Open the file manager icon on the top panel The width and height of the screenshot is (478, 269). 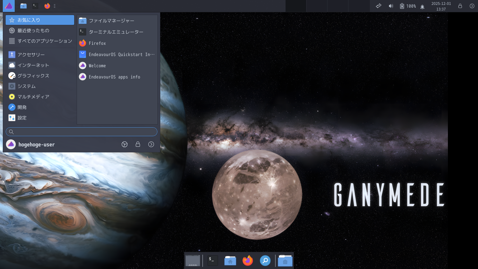[x=23, y=6]
